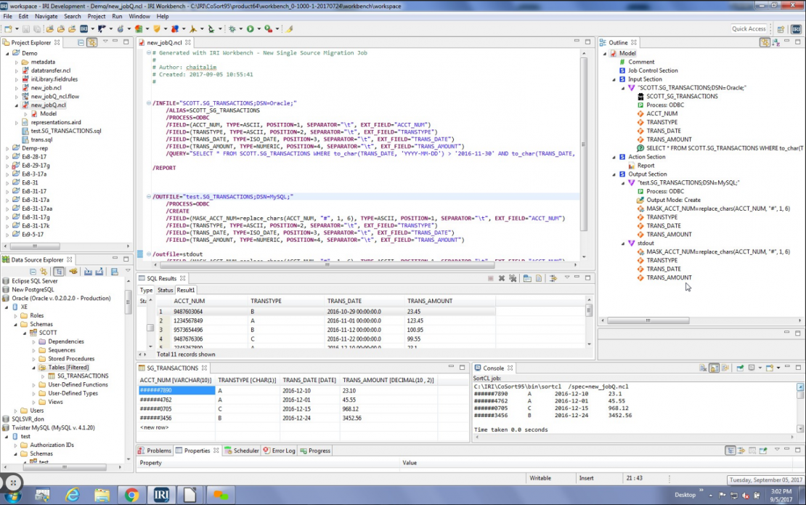
Task: Show the Windows Desktop toolbar label
Action: click(x=685, y=495)
